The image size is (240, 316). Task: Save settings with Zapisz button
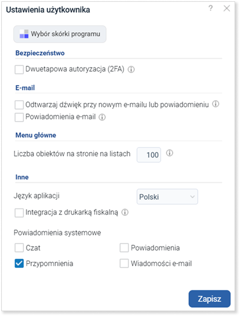(210, 299)
